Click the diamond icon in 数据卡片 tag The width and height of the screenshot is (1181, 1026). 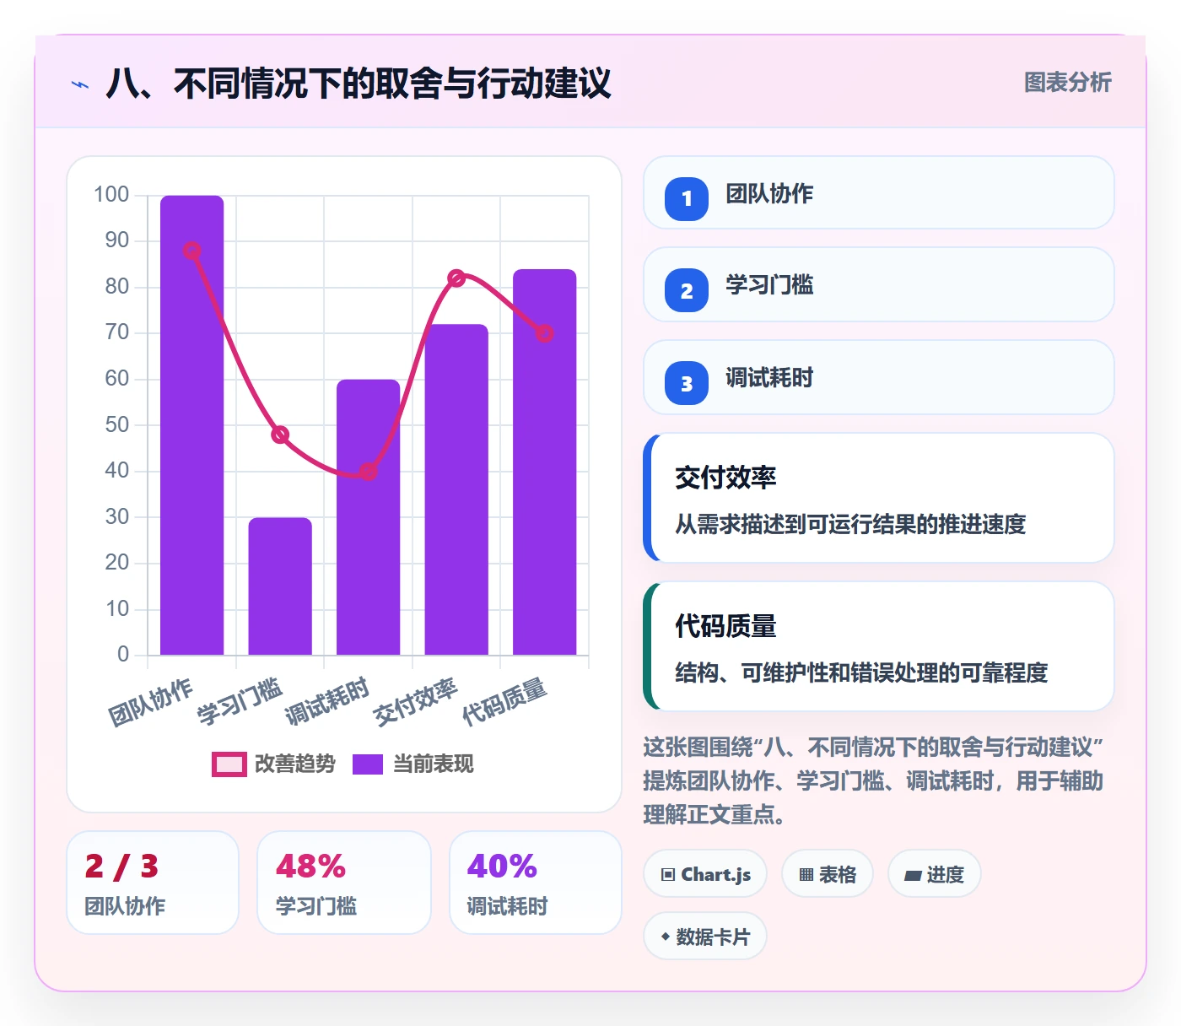pos(666,937)
